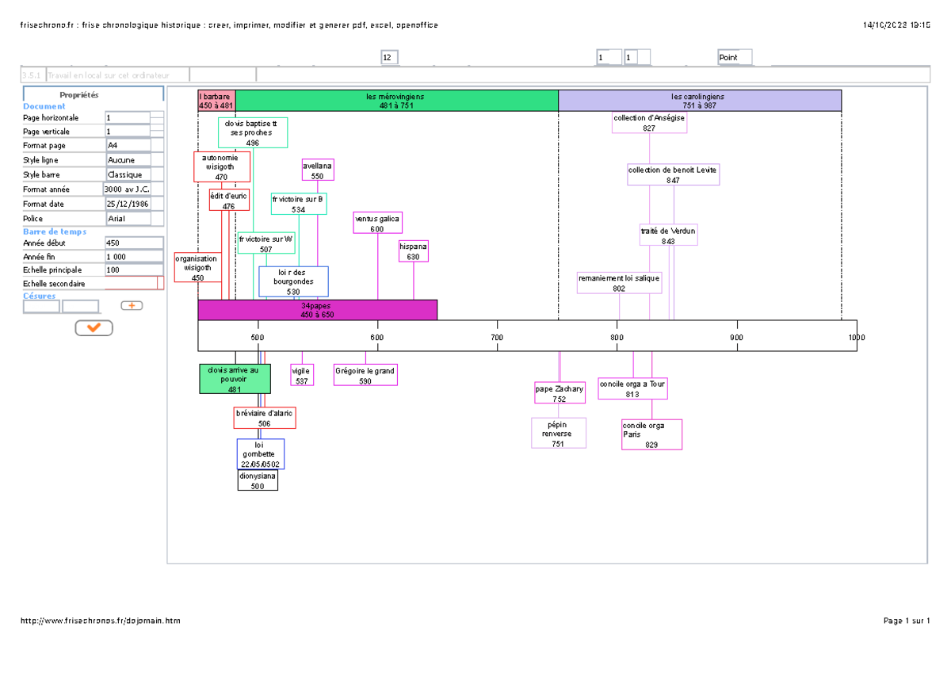The image size is (951, 673).
Task: Select the 34papes magenta bar
Action: click(x=317, y=310)
